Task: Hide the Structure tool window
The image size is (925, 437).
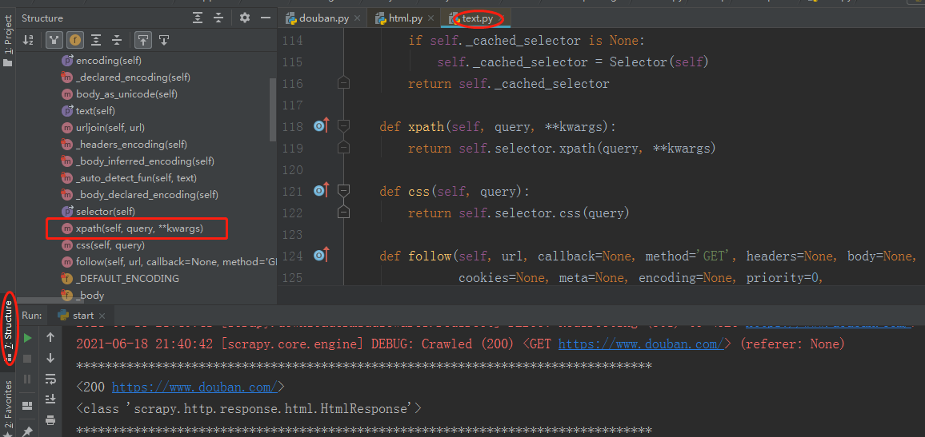Action: (267, 18)
